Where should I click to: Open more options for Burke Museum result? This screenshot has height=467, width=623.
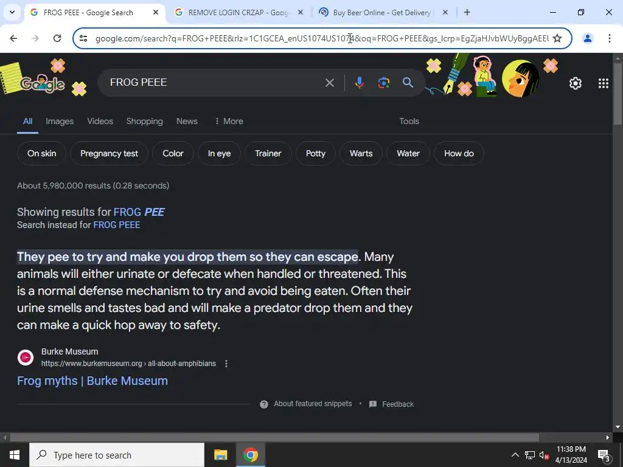tap(226, 364)
